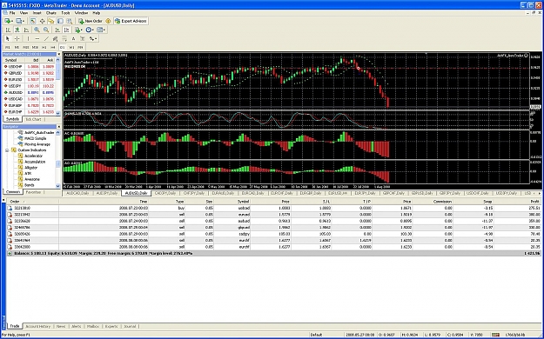Switch Navigator to Favorites tab
Viewport: 544px width, 339px height.
point(33,192)
